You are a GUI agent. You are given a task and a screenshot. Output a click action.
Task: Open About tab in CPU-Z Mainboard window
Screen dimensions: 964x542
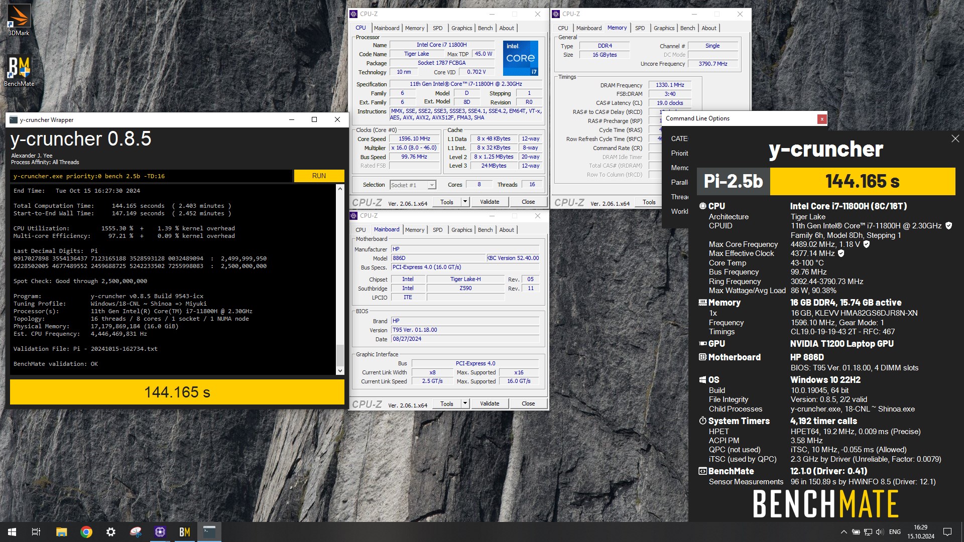pos(507,230)
